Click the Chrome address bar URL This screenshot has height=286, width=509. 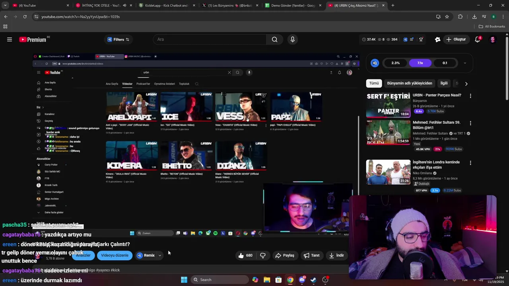[81, 17]
